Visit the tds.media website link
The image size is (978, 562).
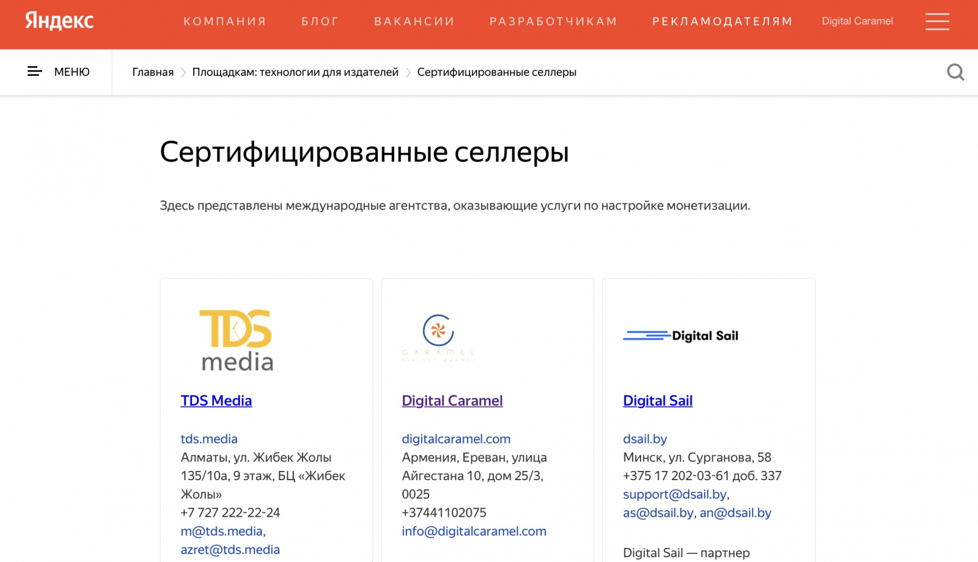pos(209,439)
